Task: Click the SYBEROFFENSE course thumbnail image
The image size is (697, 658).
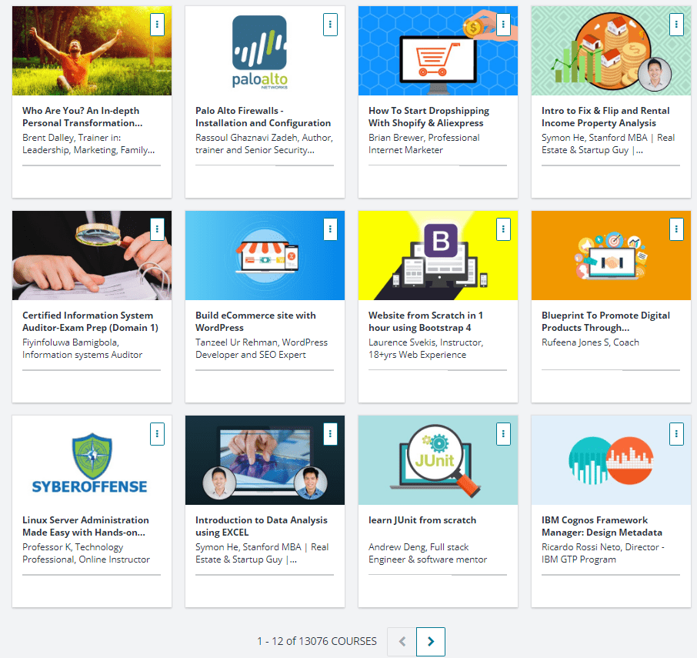Action: (x=90, y=462)
